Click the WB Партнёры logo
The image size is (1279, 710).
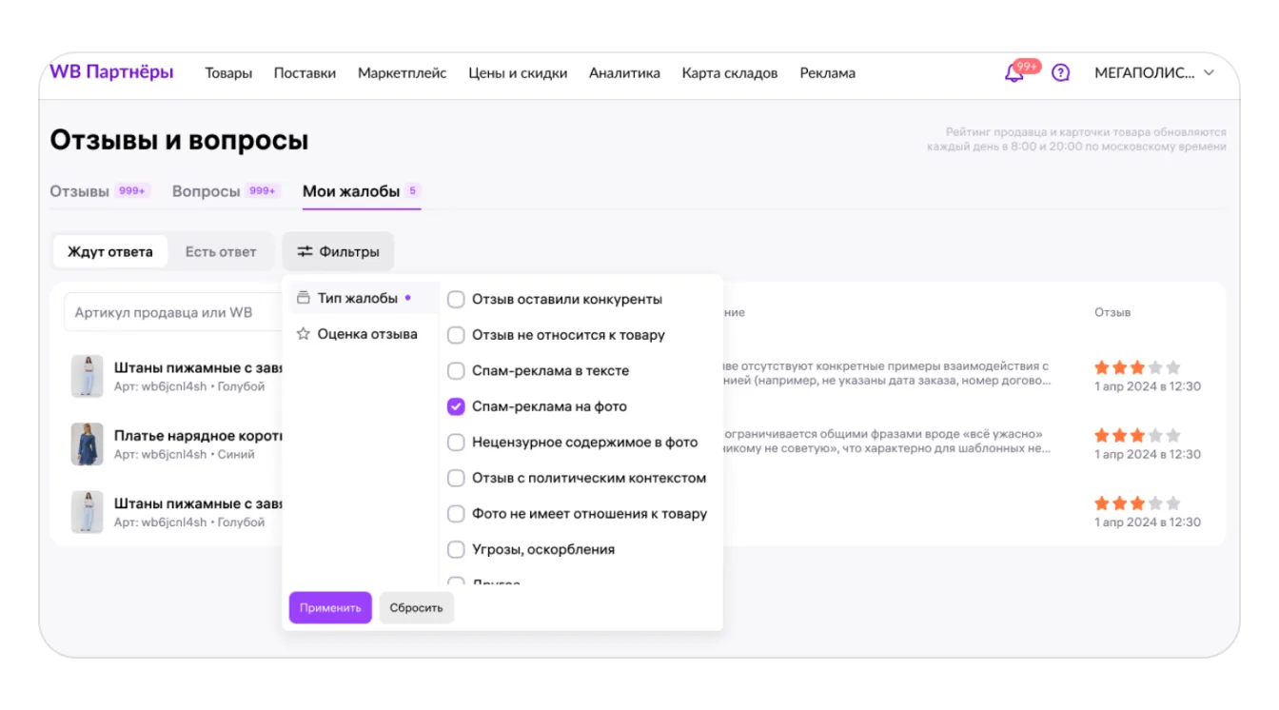(111, 72)
